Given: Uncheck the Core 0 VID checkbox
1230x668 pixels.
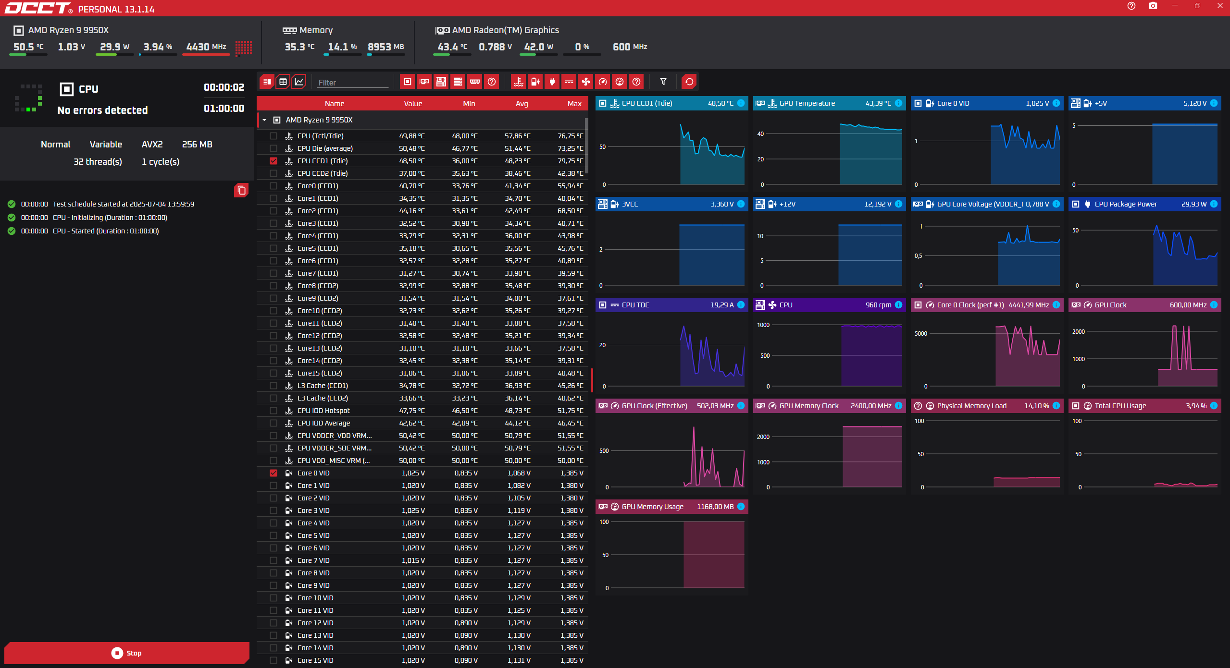Looking at the screenshot, I should coord(273,473).
